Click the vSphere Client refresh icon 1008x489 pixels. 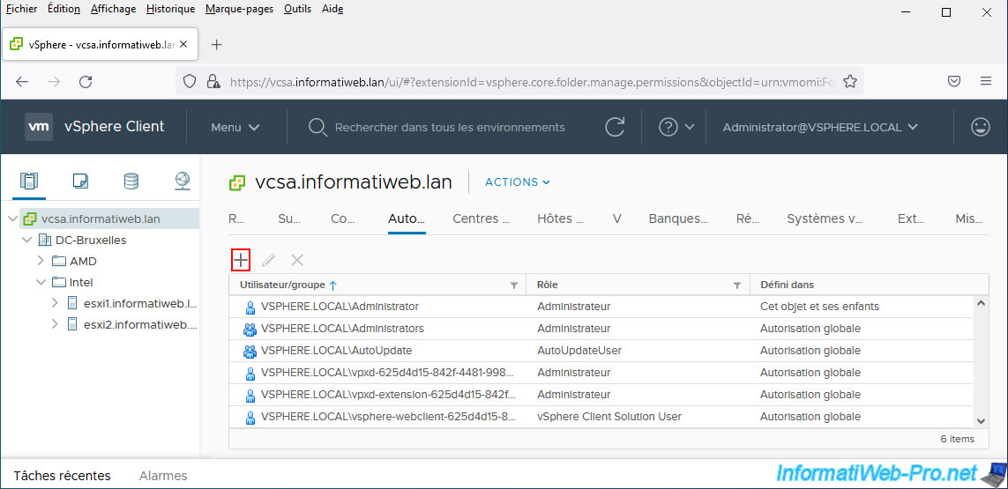pyautogui.click(x=616, y=127)
